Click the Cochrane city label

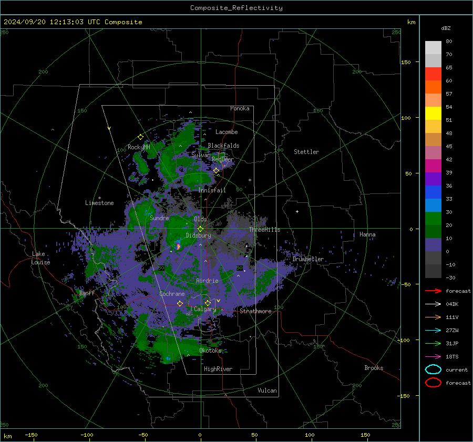[172, 294]
